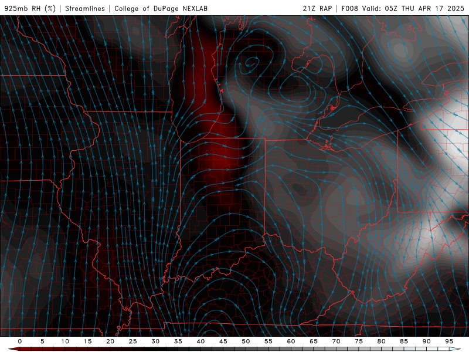Click the legend value "20"

(110, 341)
